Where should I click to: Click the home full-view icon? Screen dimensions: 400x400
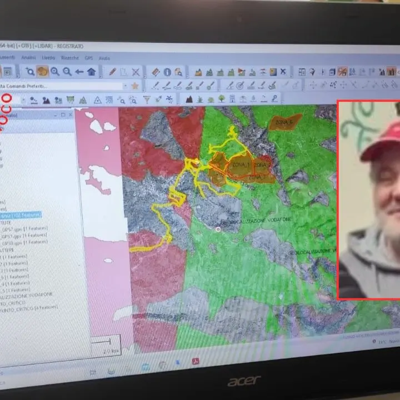(x=91, y=72)
